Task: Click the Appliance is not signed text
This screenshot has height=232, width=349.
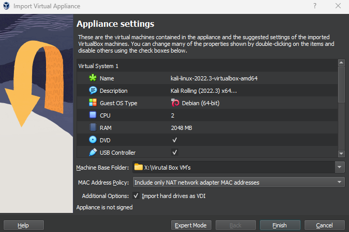Action: pos(104,207)
